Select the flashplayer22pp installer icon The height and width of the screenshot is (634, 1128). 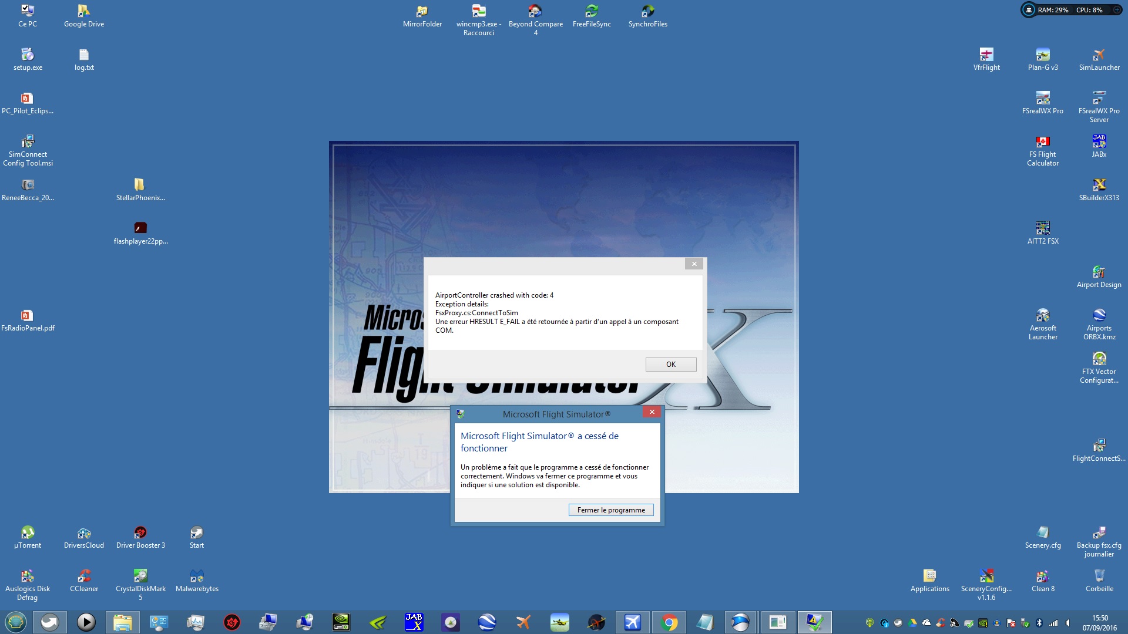point(140,233)
